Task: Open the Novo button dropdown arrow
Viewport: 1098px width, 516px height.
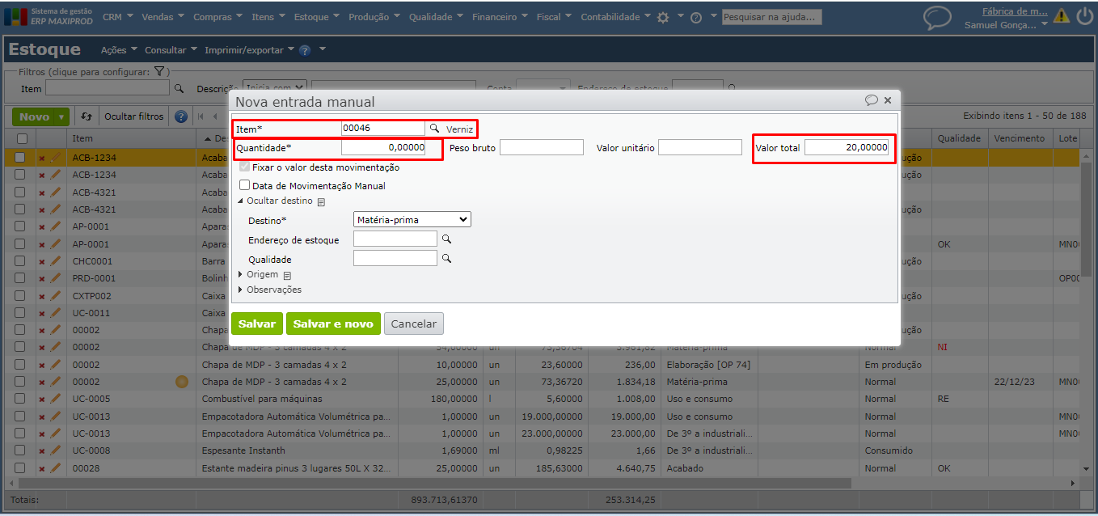Action: [62, 117]
